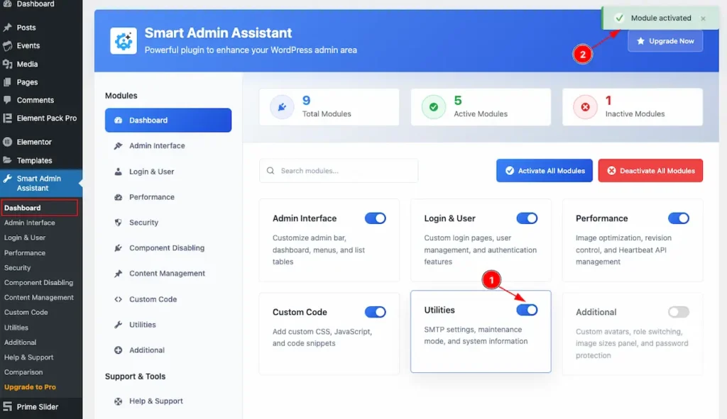The height and width of the screenshot is (419, 727).
Task: Open Security submenu item in WordPress sidebar
Action: click(x=17, y=267)
